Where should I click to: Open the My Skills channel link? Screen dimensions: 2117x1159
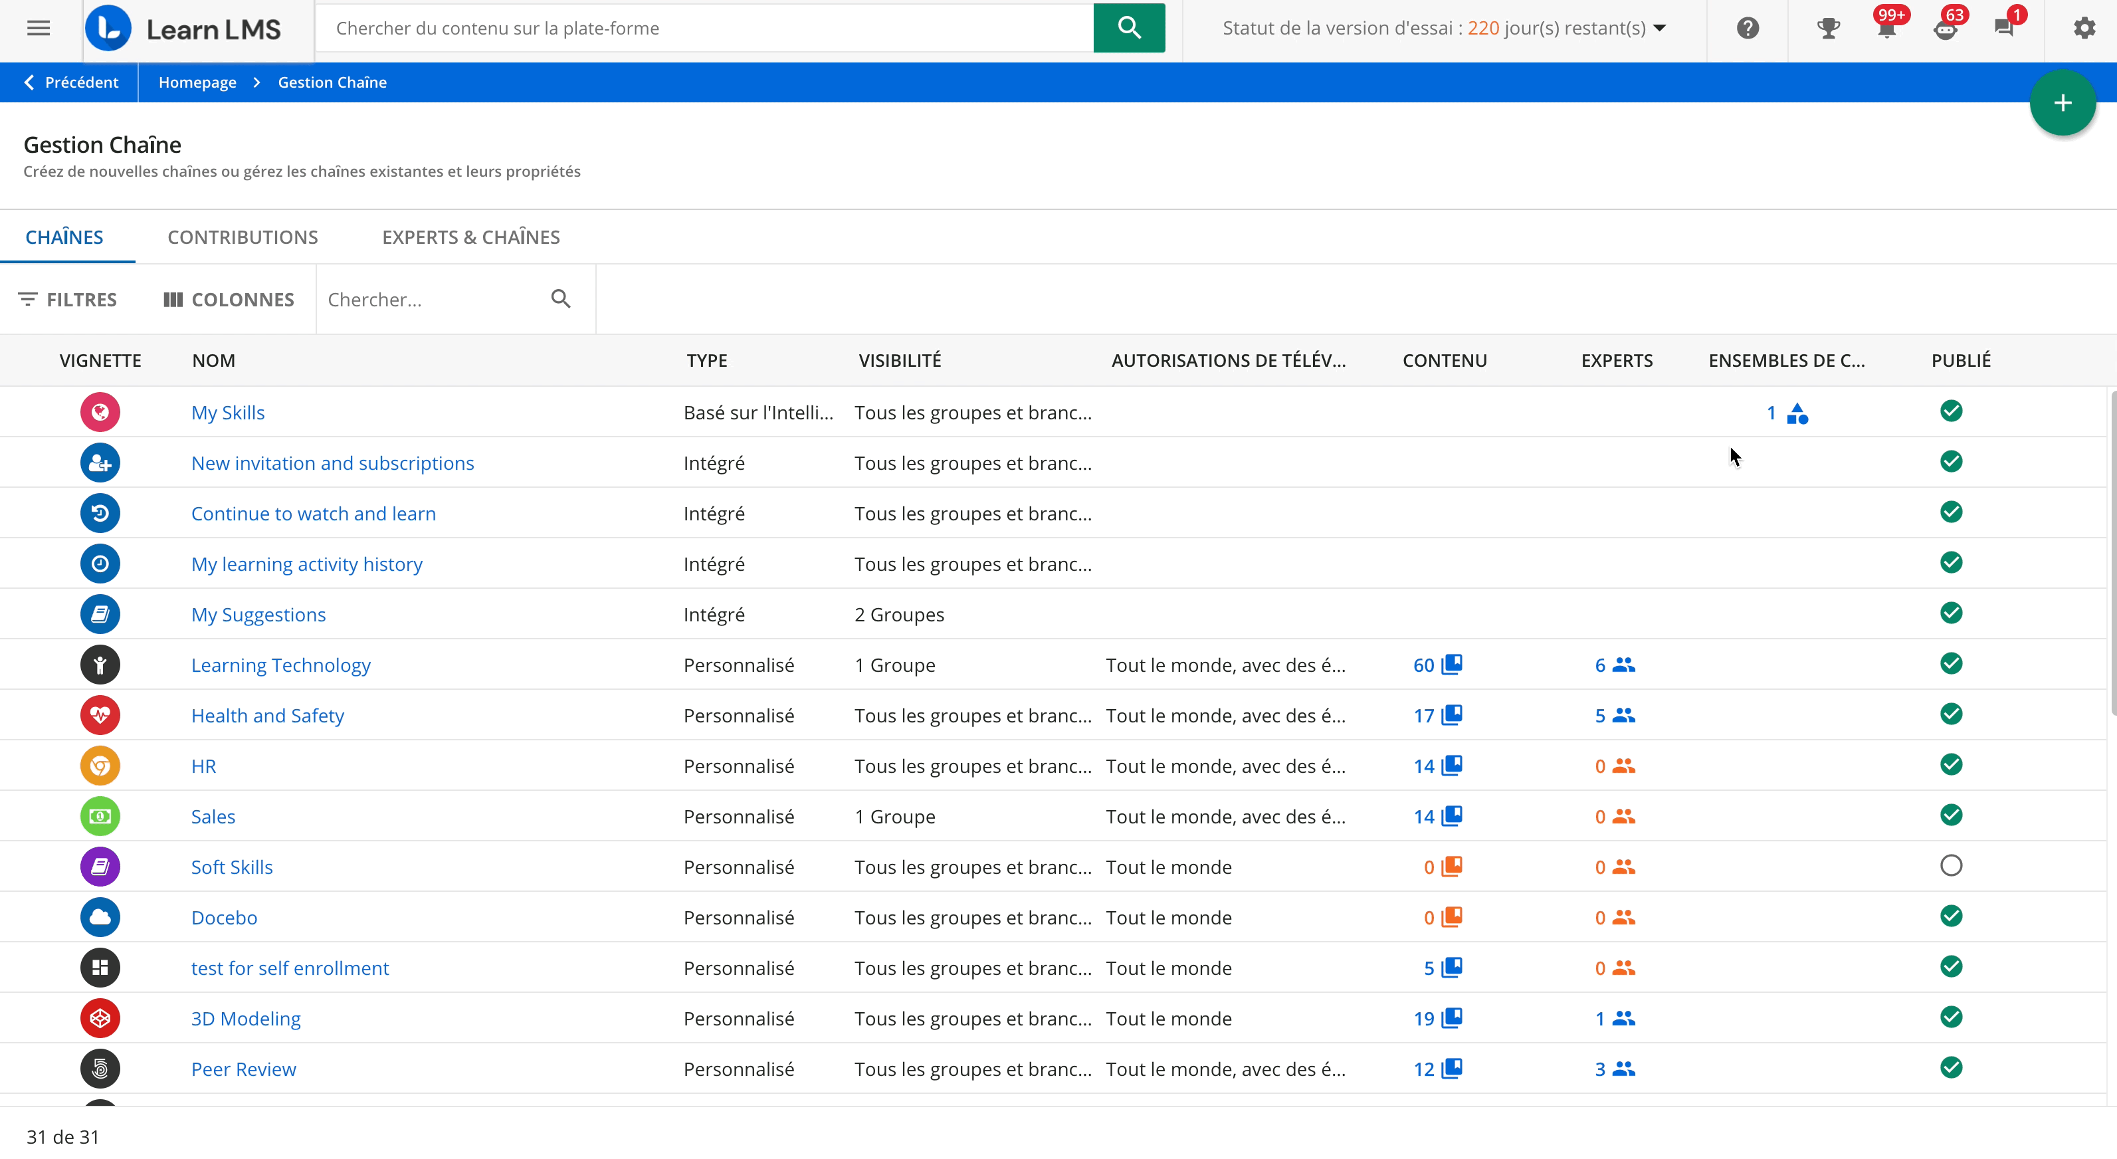pos(228,412)
